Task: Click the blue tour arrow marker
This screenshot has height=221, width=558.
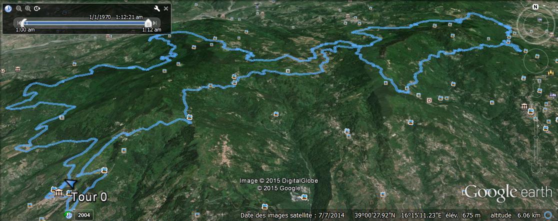Action: click(70, 183)
